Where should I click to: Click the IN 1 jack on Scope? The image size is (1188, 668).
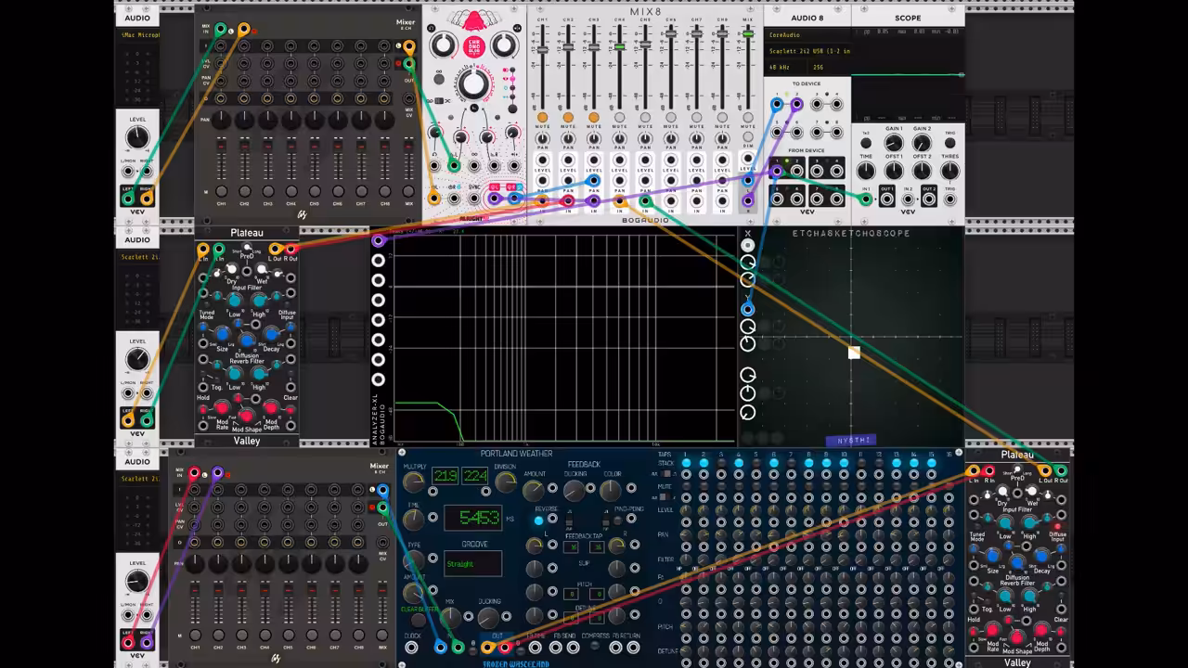click(x=866, y=199)
